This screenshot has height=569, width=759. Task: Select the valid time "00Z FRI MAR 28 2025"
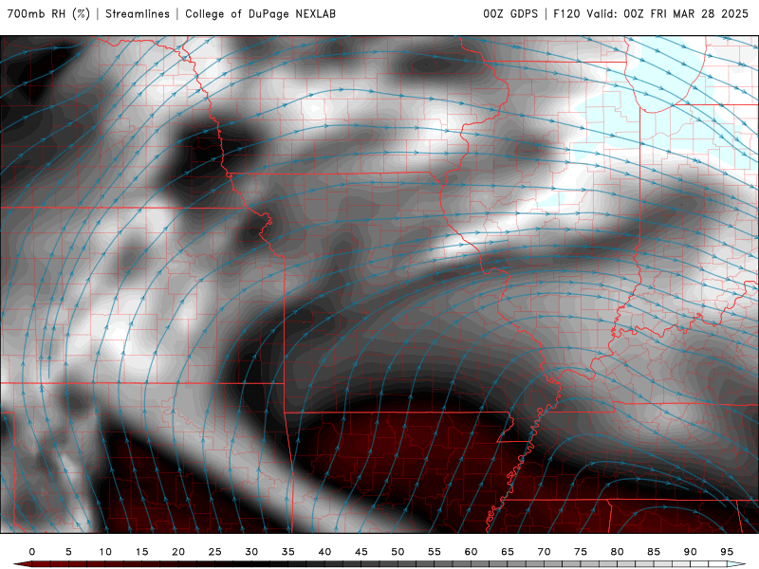(x=686, y=14)
